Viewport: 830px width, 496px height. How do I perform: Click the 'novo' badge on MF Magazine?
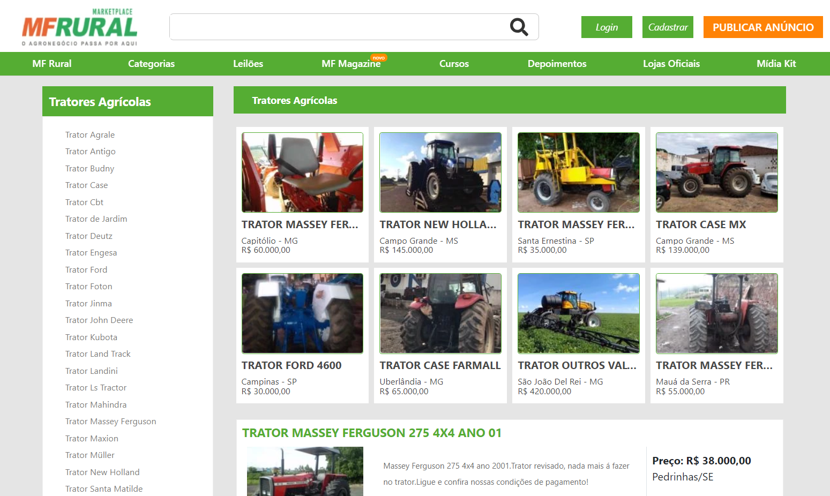378,58
